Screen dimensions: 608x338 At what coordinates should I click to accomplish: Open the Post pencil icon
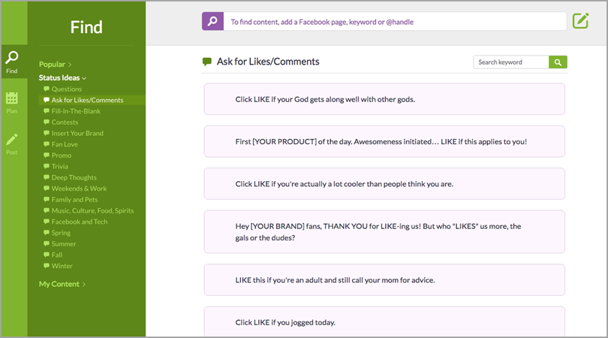[12, 143]
